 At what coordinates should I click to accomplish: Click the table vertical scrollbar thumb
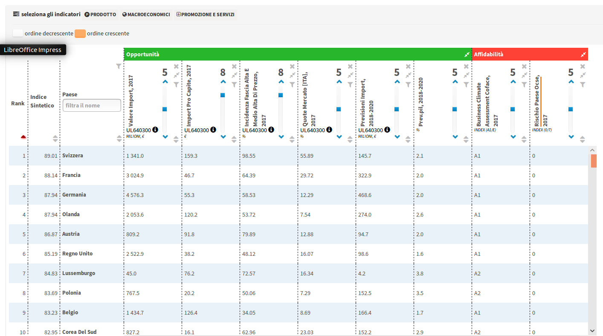(594, 161)
